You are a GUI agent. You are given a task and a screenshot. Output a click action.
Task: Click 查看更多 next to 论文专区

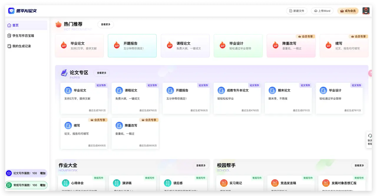click(x=102, y=73)
